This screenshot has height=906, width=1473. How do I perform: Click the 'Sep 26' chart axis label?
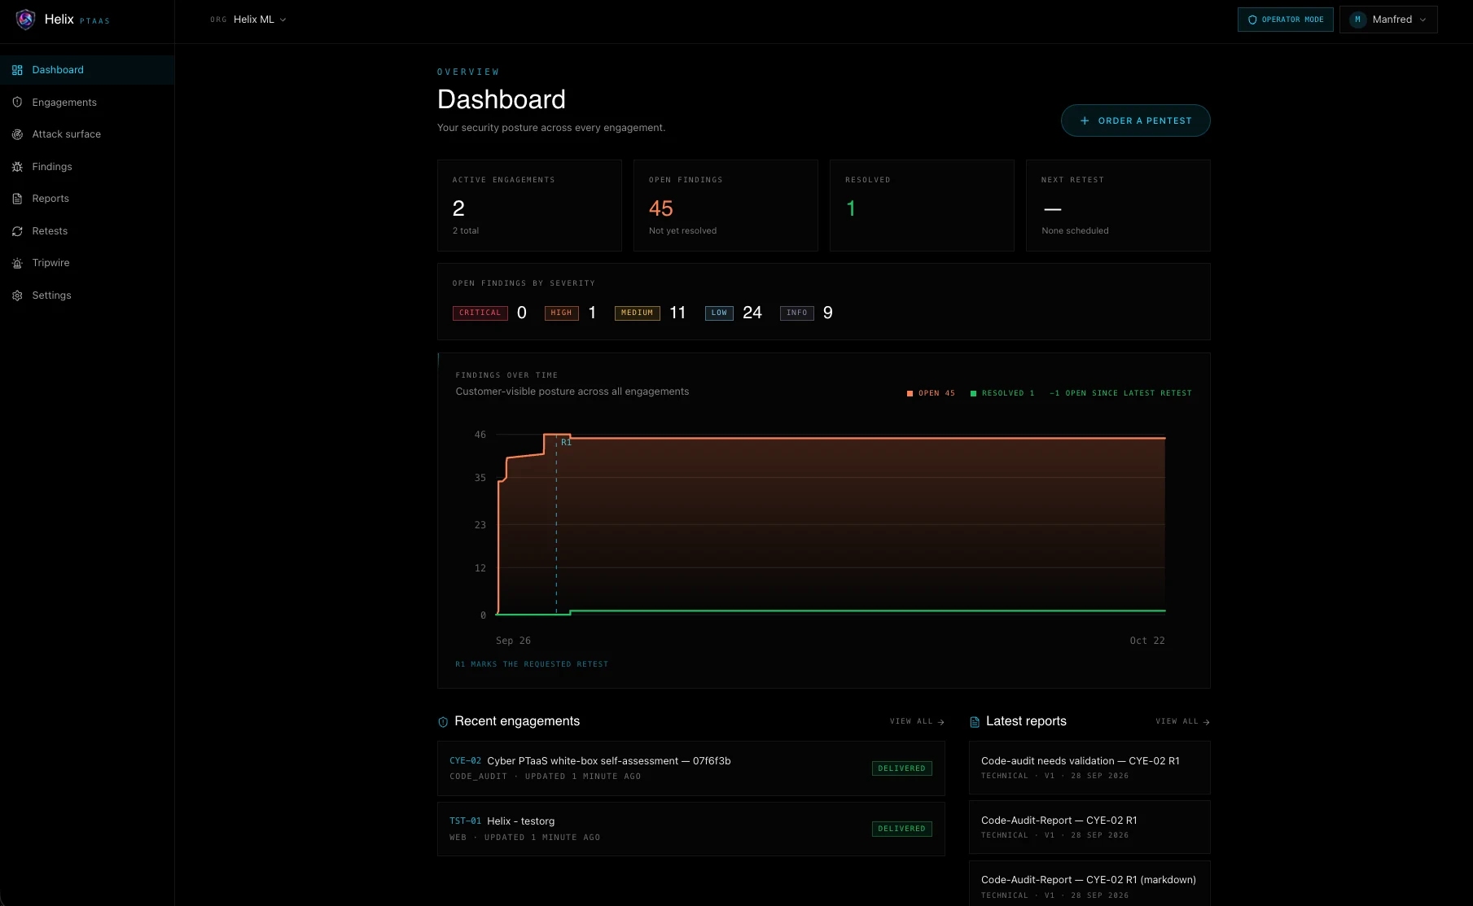513,641
